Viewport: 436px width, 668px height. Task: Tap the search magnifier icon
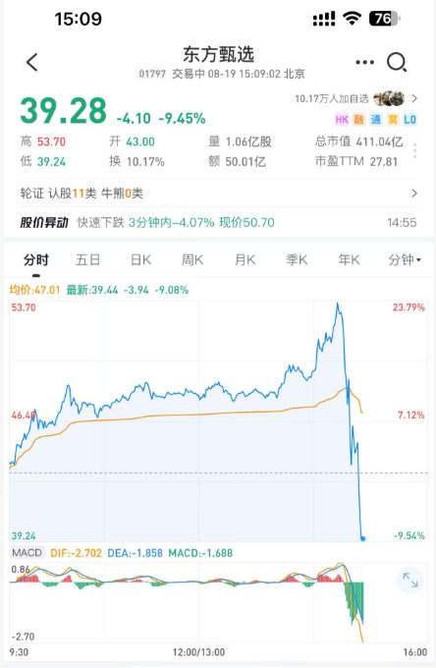click(x=397, y=63)
